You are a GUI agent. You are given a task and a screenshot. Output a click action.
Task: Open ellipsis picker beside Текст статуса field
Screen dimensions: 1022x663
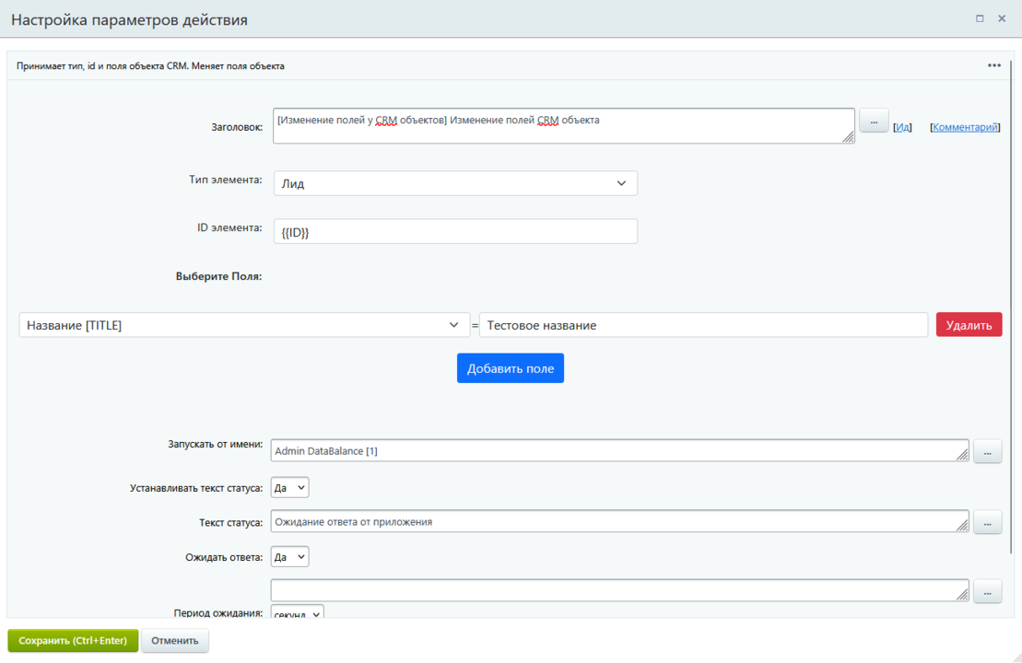click(x=987, y=522)
